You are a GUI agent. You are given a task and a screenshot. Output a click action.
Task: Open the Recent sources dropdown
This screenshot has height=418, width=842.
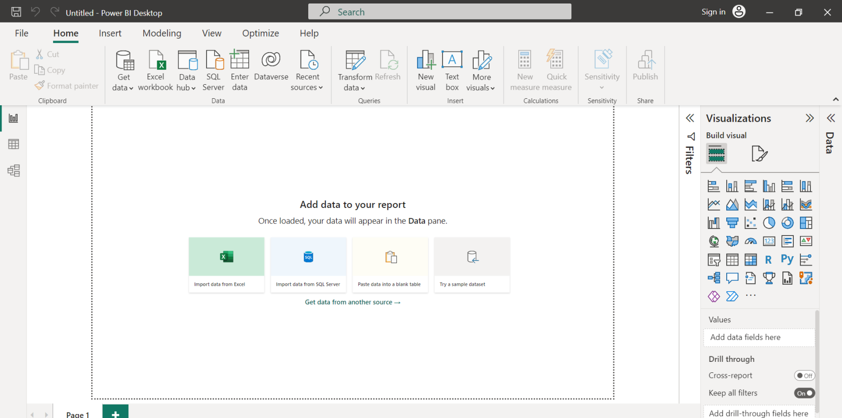pos(307,88)
